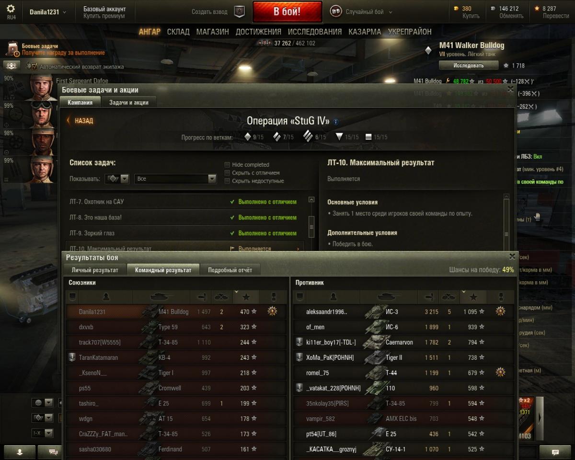Image resolution: width=575 pixels, height=460 pixels.
Task: Open the Danila1231 account dropdown
Action: tap(48, 12)
